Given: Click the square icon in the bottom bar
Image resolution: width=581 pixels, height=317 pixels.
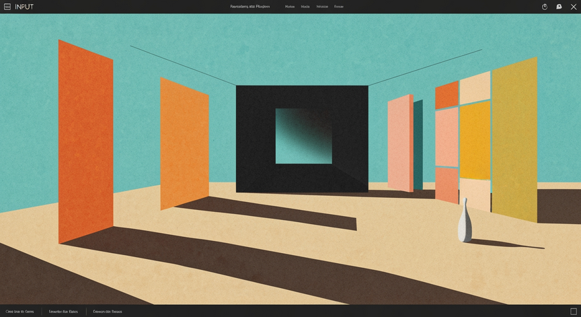Looking at the screenshot, I should click(x=573, y=312).
